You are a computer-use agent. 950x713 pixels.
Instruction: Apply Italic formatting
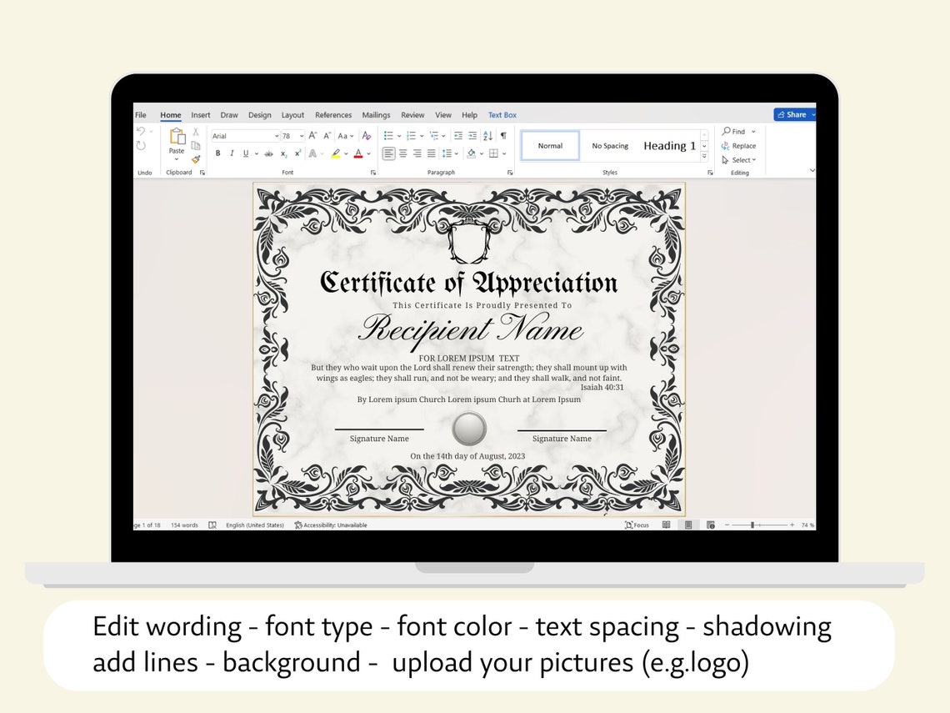point(231,153)
